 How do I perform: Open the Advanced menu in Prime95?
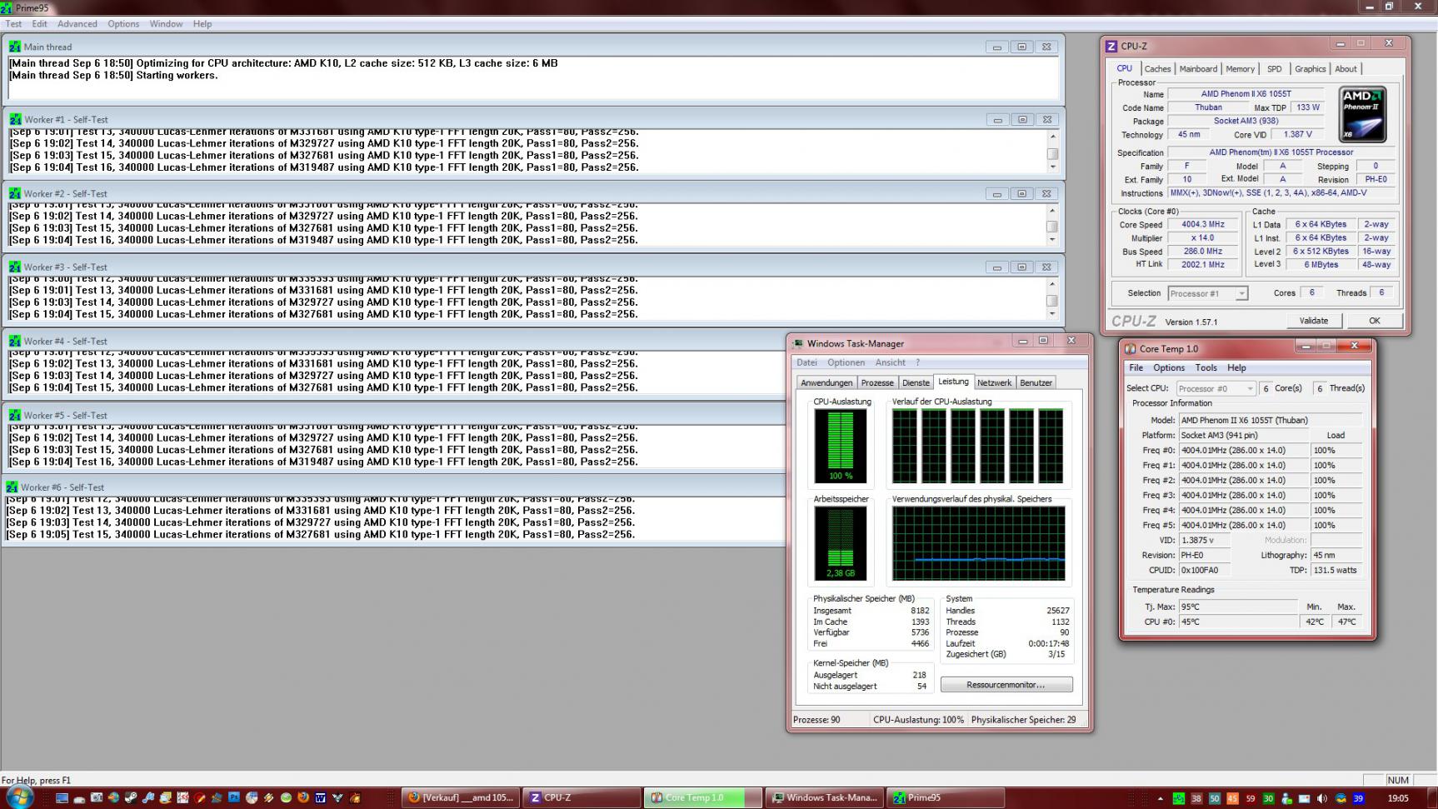click(77, 24)
